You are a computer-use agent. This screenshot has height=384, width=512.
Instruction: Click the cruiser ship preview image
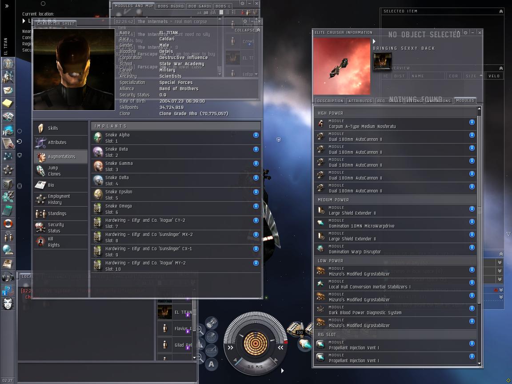click(341, 66)
